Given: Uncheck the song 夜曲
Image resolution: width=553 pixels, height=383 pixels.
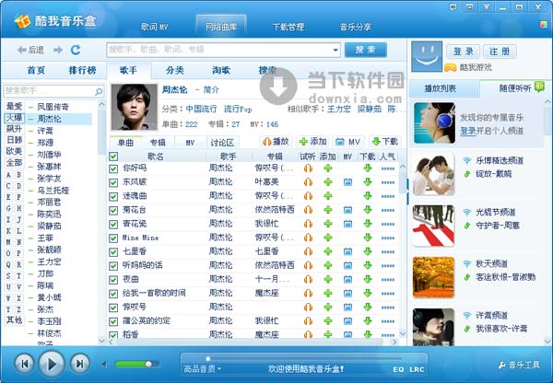Looking at the screenshot, I should click(113, 280).
